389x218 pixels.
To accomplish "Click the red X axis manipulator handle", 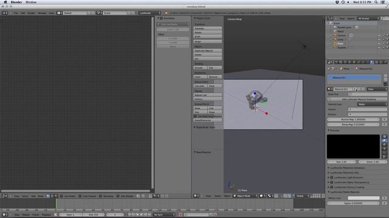I will point(266,113).
